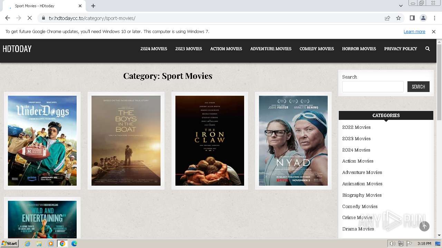Stop loading the page with X button
This screenshot has width=442, height=248.
(x=30, y=18)
